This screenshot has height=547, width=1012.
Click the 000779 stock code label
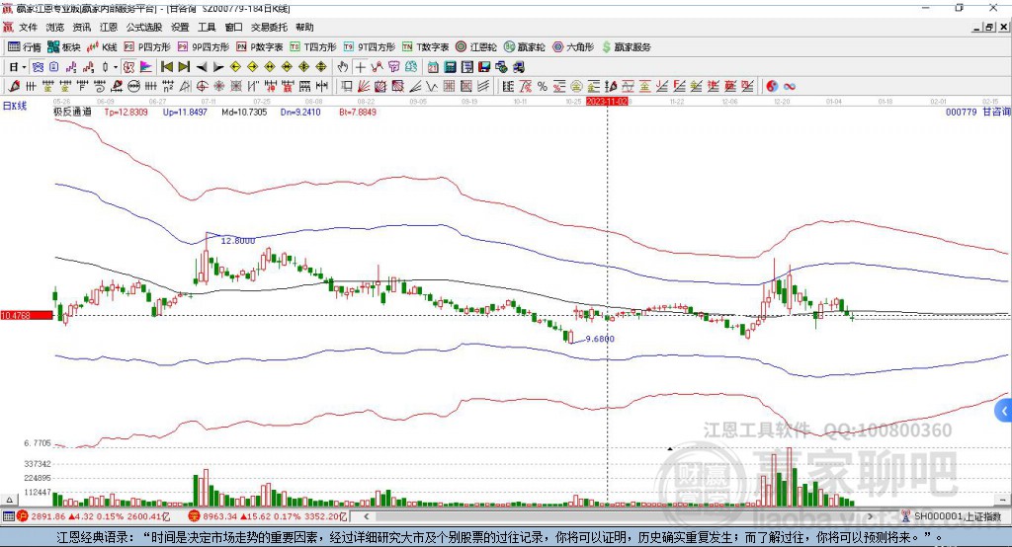pos(961,112)
